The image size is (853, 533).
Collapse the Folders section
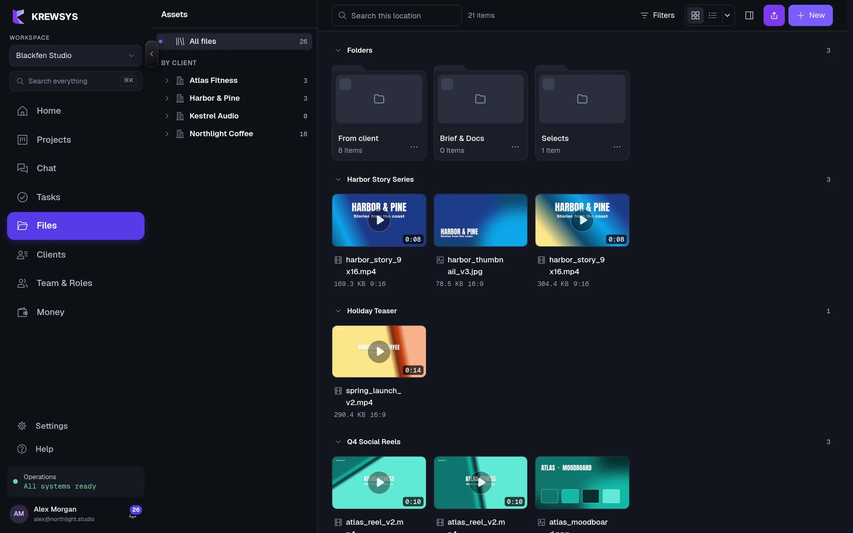(338, 50)
